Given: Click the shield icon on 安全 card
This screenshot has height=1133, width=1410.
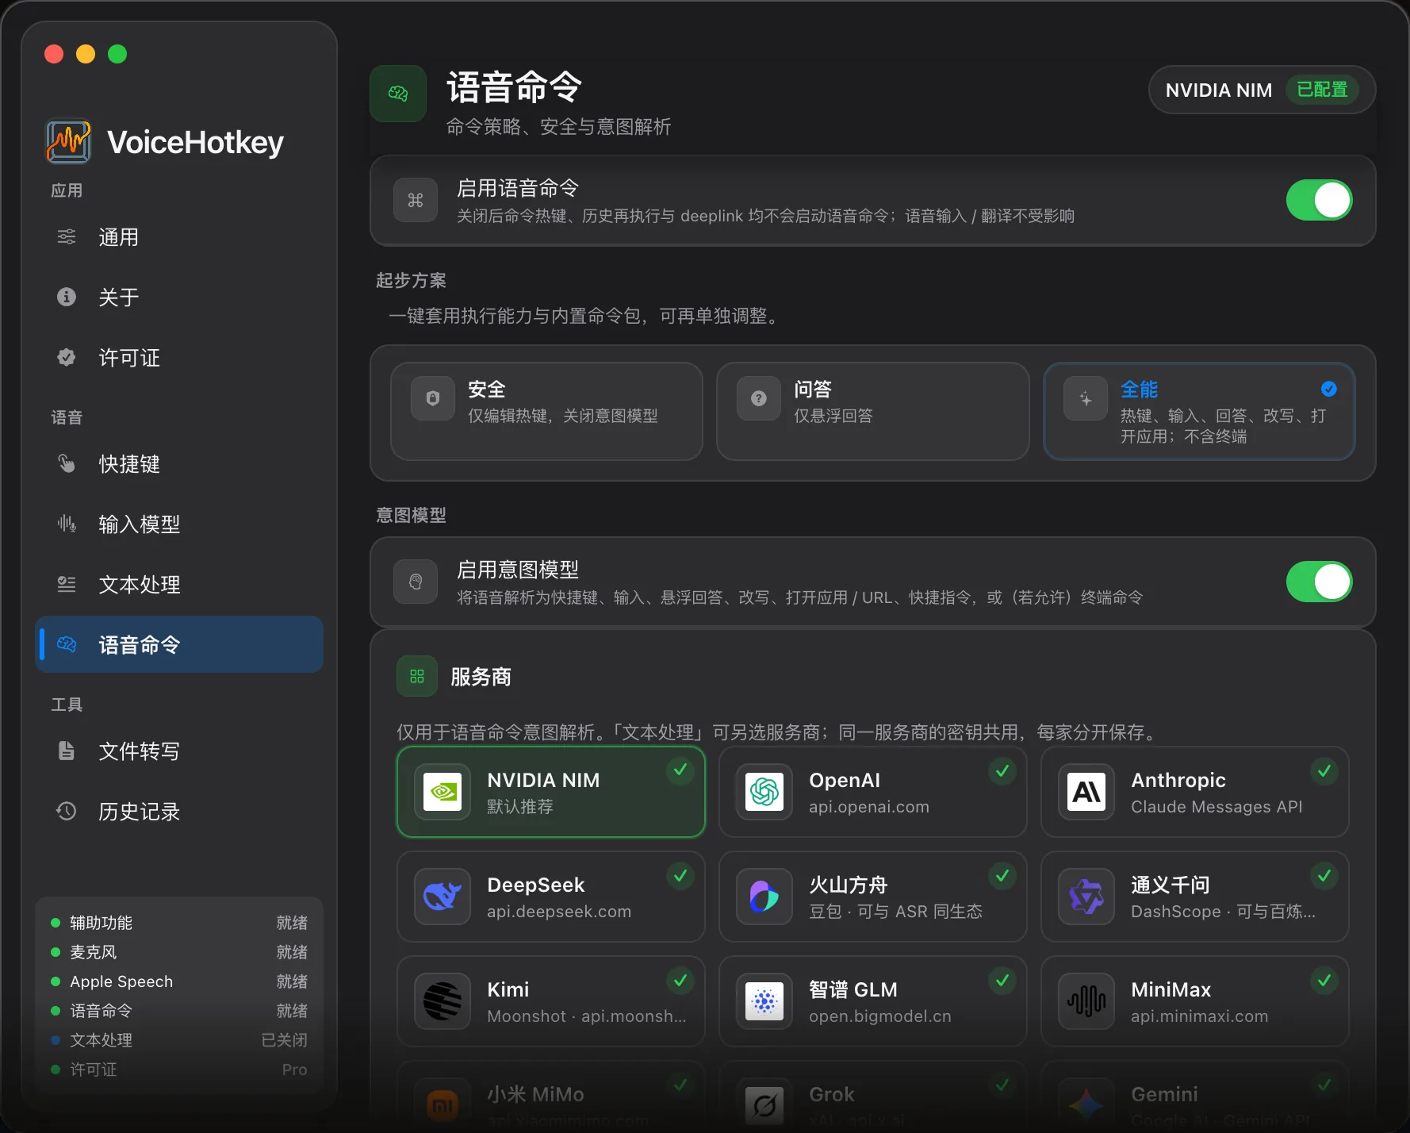Looking at the screenshot, I should [433, 398].
